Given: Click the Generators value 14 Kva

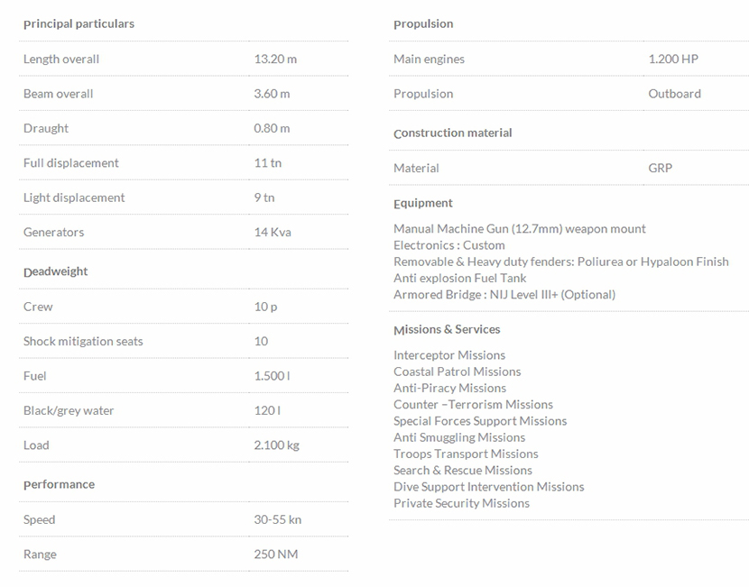Looking at the screenshot, I should pos(273,232).
